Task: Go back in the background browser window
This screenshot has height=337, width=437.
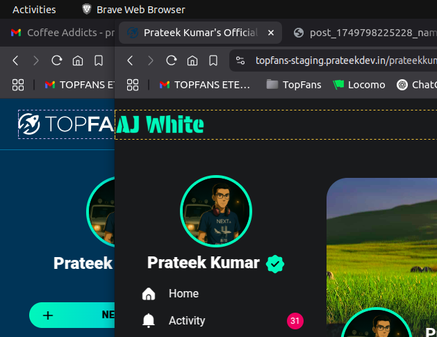Action: (x=15, y=60)
